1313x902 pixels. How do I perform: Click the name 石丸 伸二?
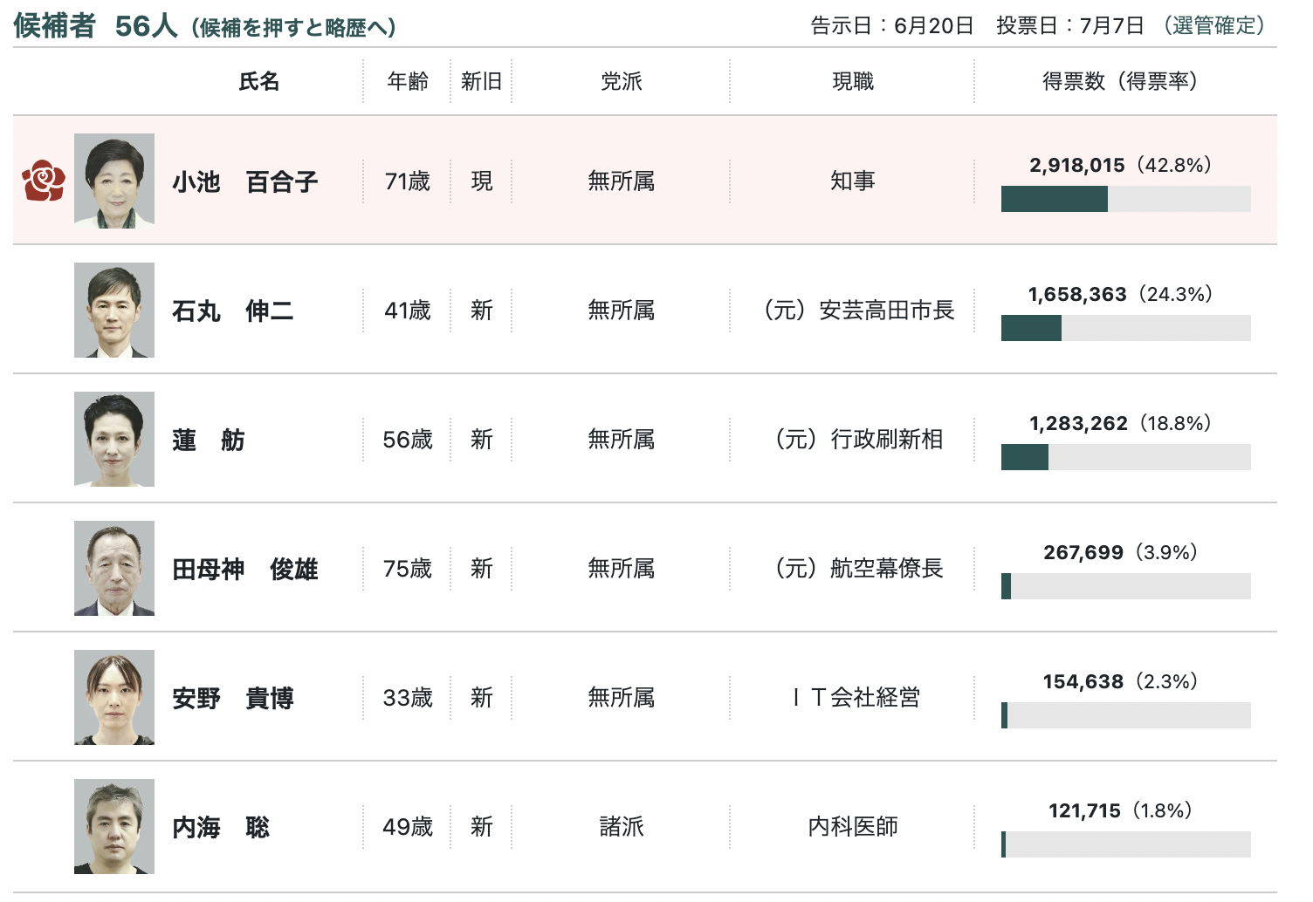pyautogui.click(x=232, y=311)
